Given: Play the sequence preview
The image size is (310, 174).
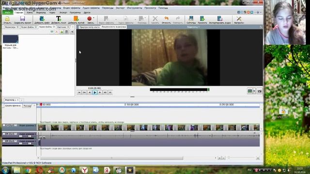Looking at the screenshot, I should (x=95, y=92).
